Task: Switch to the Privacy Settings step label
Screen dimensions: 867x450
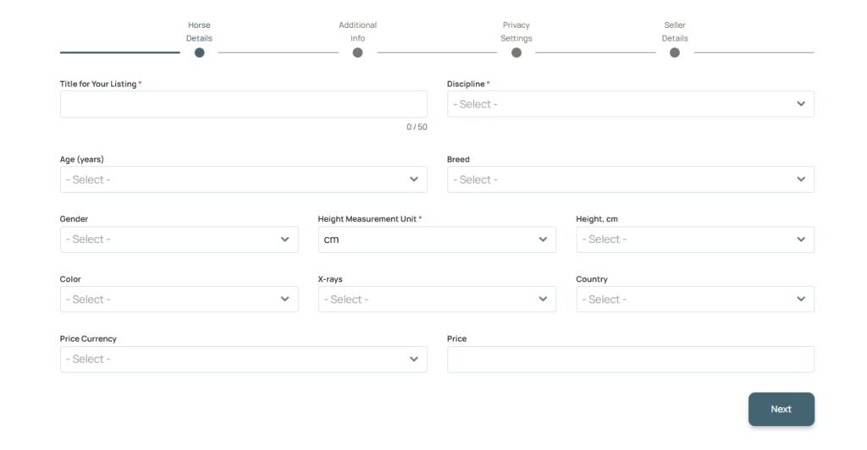Action: (x=516, y=31)
